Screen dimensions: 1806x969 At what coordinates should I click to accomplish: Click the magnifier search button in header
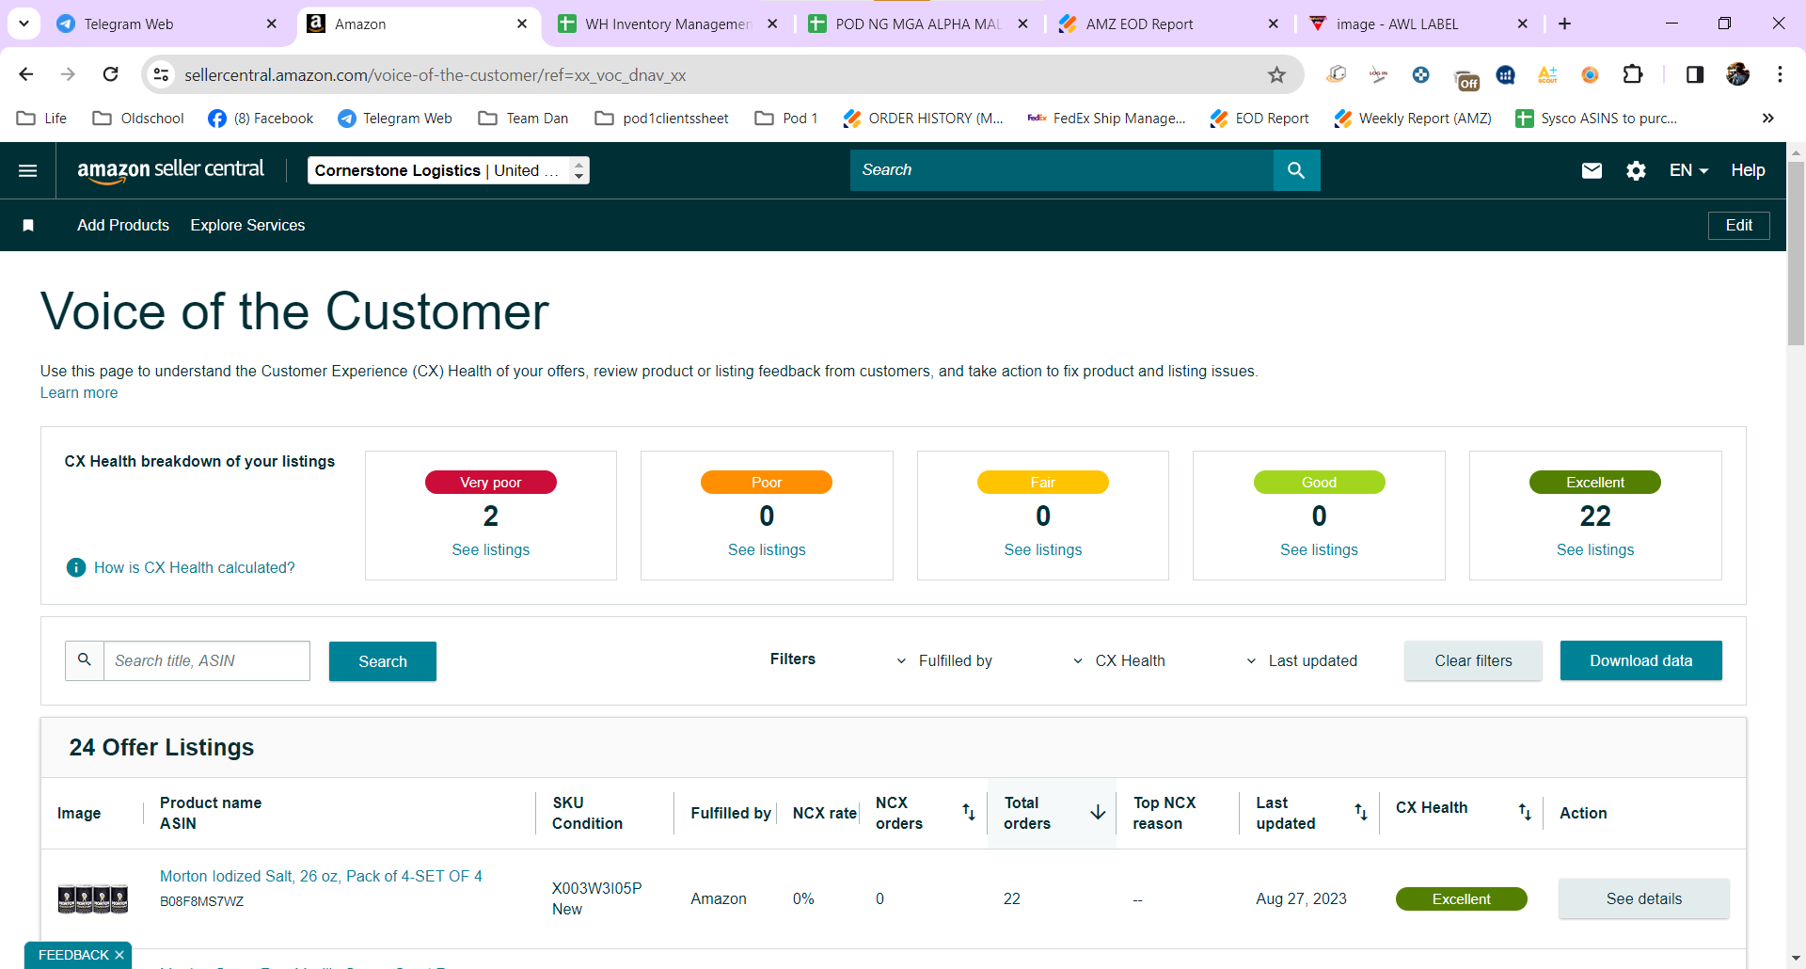1296,170
